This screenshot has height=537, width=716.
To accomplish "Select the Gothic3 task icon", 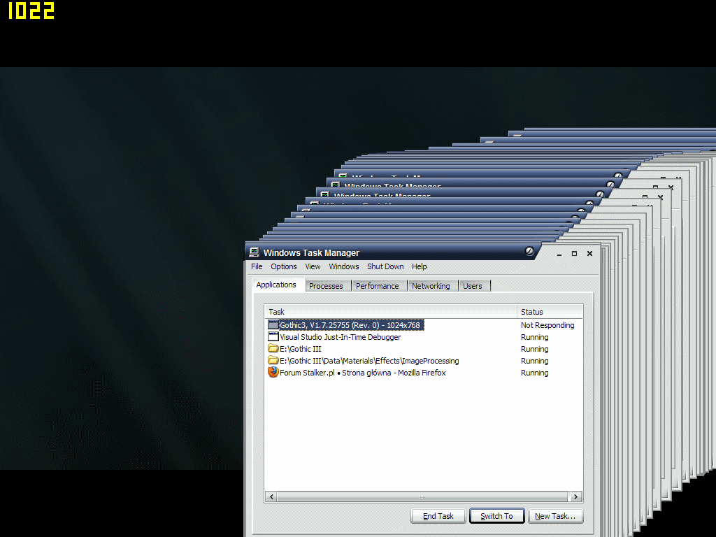I will 273,325.
